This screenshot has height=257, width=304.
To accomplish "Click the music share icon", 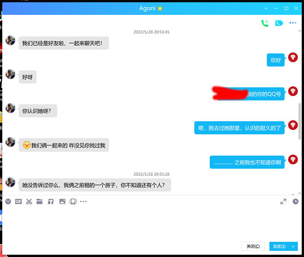I will (51, 202).
